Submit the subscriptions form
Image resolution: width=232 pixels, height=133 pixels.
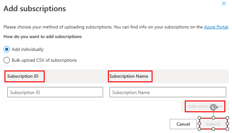(x=213, y=124)
